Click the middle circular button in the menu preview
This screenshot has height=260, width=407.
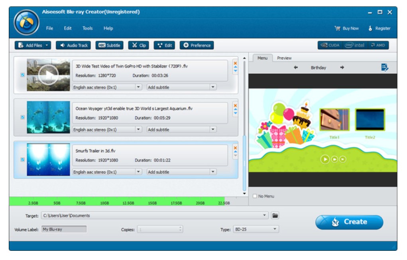click(x=334, y=159)
